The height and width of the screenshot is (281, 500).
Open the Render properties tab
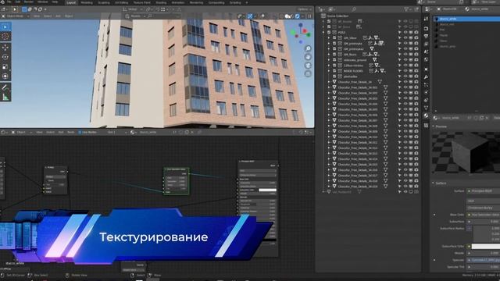coord(427,28)
